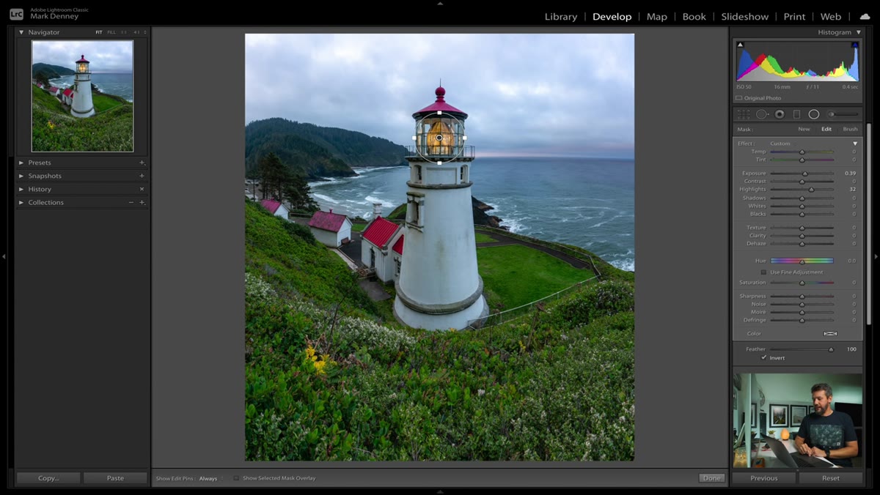This screenshot has width=880, height=495.
Task: Set Navigator zoom to FIT
Action: pos(99,32)
